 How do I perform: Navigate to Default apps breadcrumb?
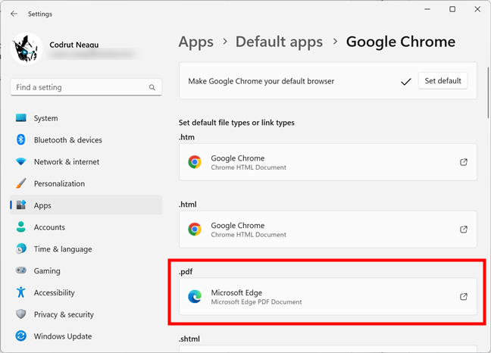pyautogui.click(x=279, y=42)
